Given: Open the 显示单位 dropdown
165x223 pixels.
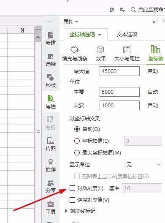Looking at the screenshot, I should pyautogui.click(x=143, y=165).
